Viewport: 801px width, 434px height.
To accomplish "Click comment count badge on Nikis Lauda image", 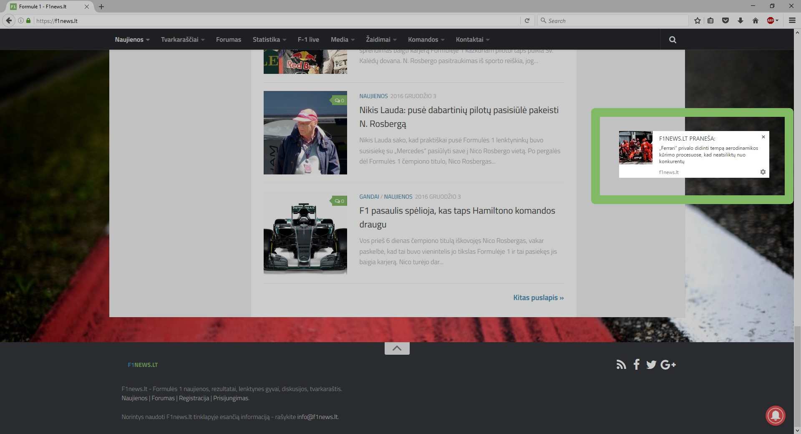I will click(338, 101).
